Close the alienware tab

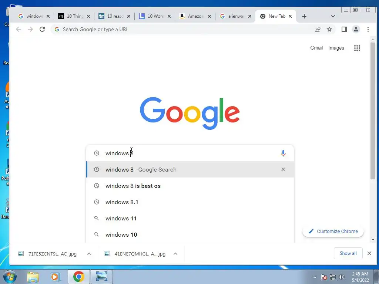(x=250, y=16)
